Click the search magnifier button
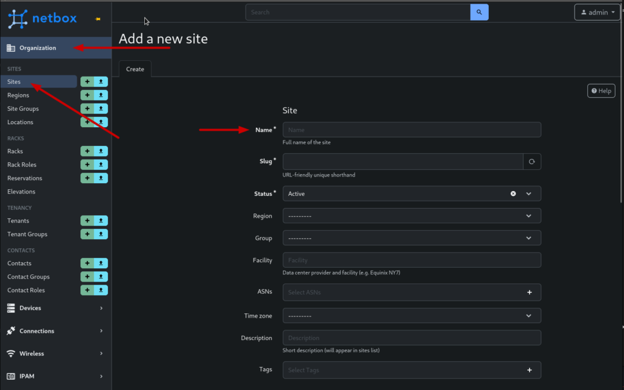 479,12
